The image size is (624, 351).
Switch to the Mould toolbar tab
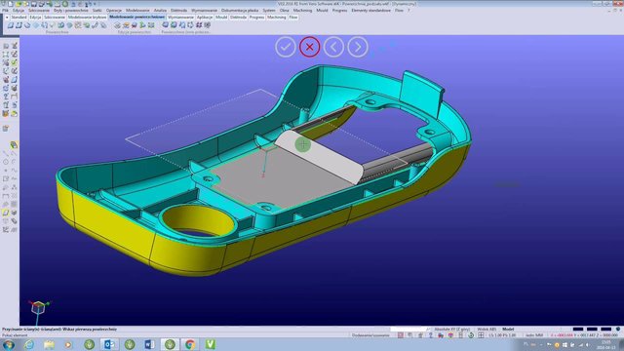pyautogui.click(x=221, y=18)
